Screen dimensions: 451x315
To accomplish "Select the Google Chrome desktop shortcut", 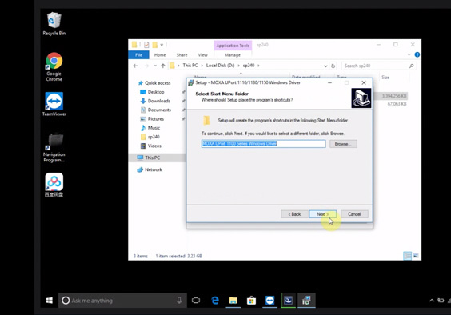I will (54, 66).
